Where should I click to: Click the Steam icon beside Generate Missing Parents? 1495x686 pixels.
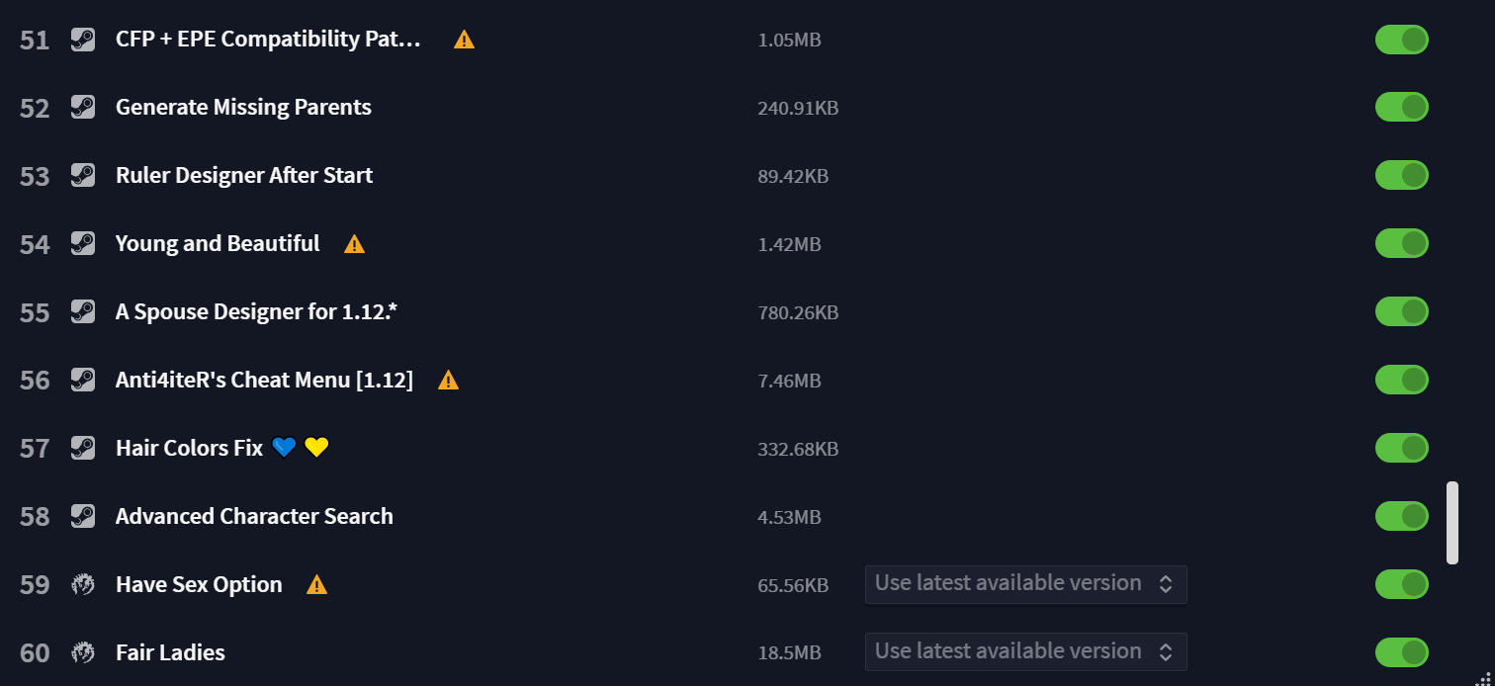83,108
